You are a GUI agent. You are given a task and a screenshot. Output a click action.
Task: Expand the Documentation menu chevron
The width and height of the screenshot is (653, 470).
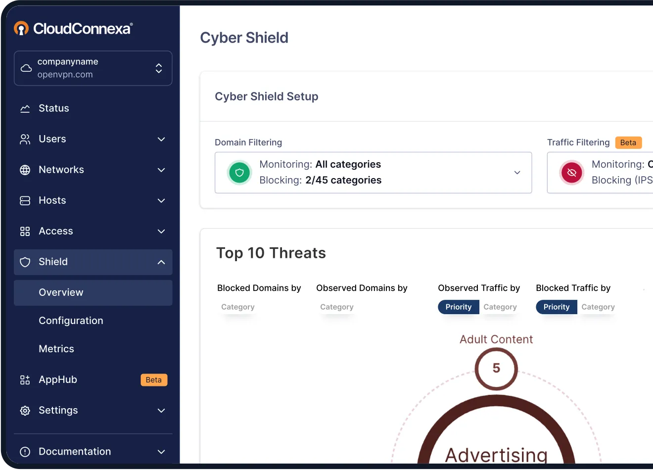tap(161, 452)
